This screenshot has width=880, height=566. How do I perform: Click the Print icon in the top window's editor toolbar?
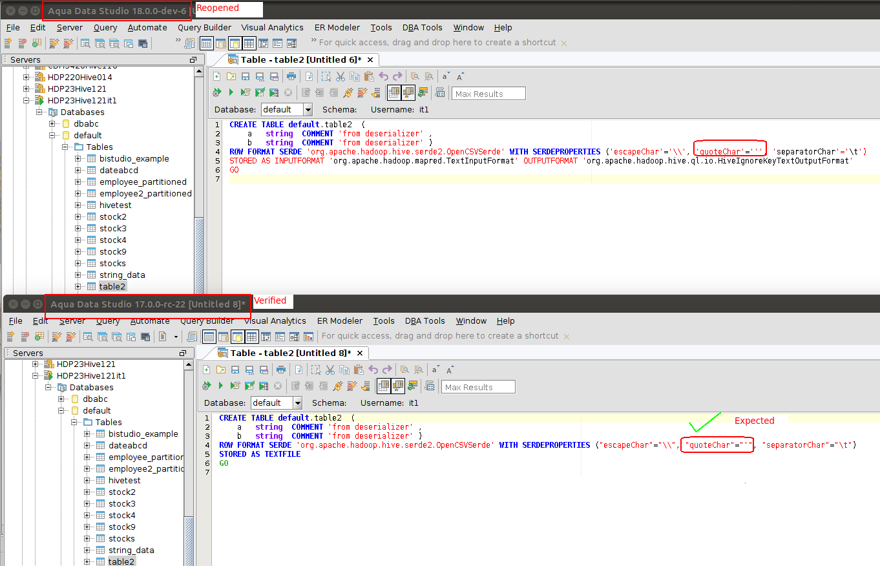[291, 76]
